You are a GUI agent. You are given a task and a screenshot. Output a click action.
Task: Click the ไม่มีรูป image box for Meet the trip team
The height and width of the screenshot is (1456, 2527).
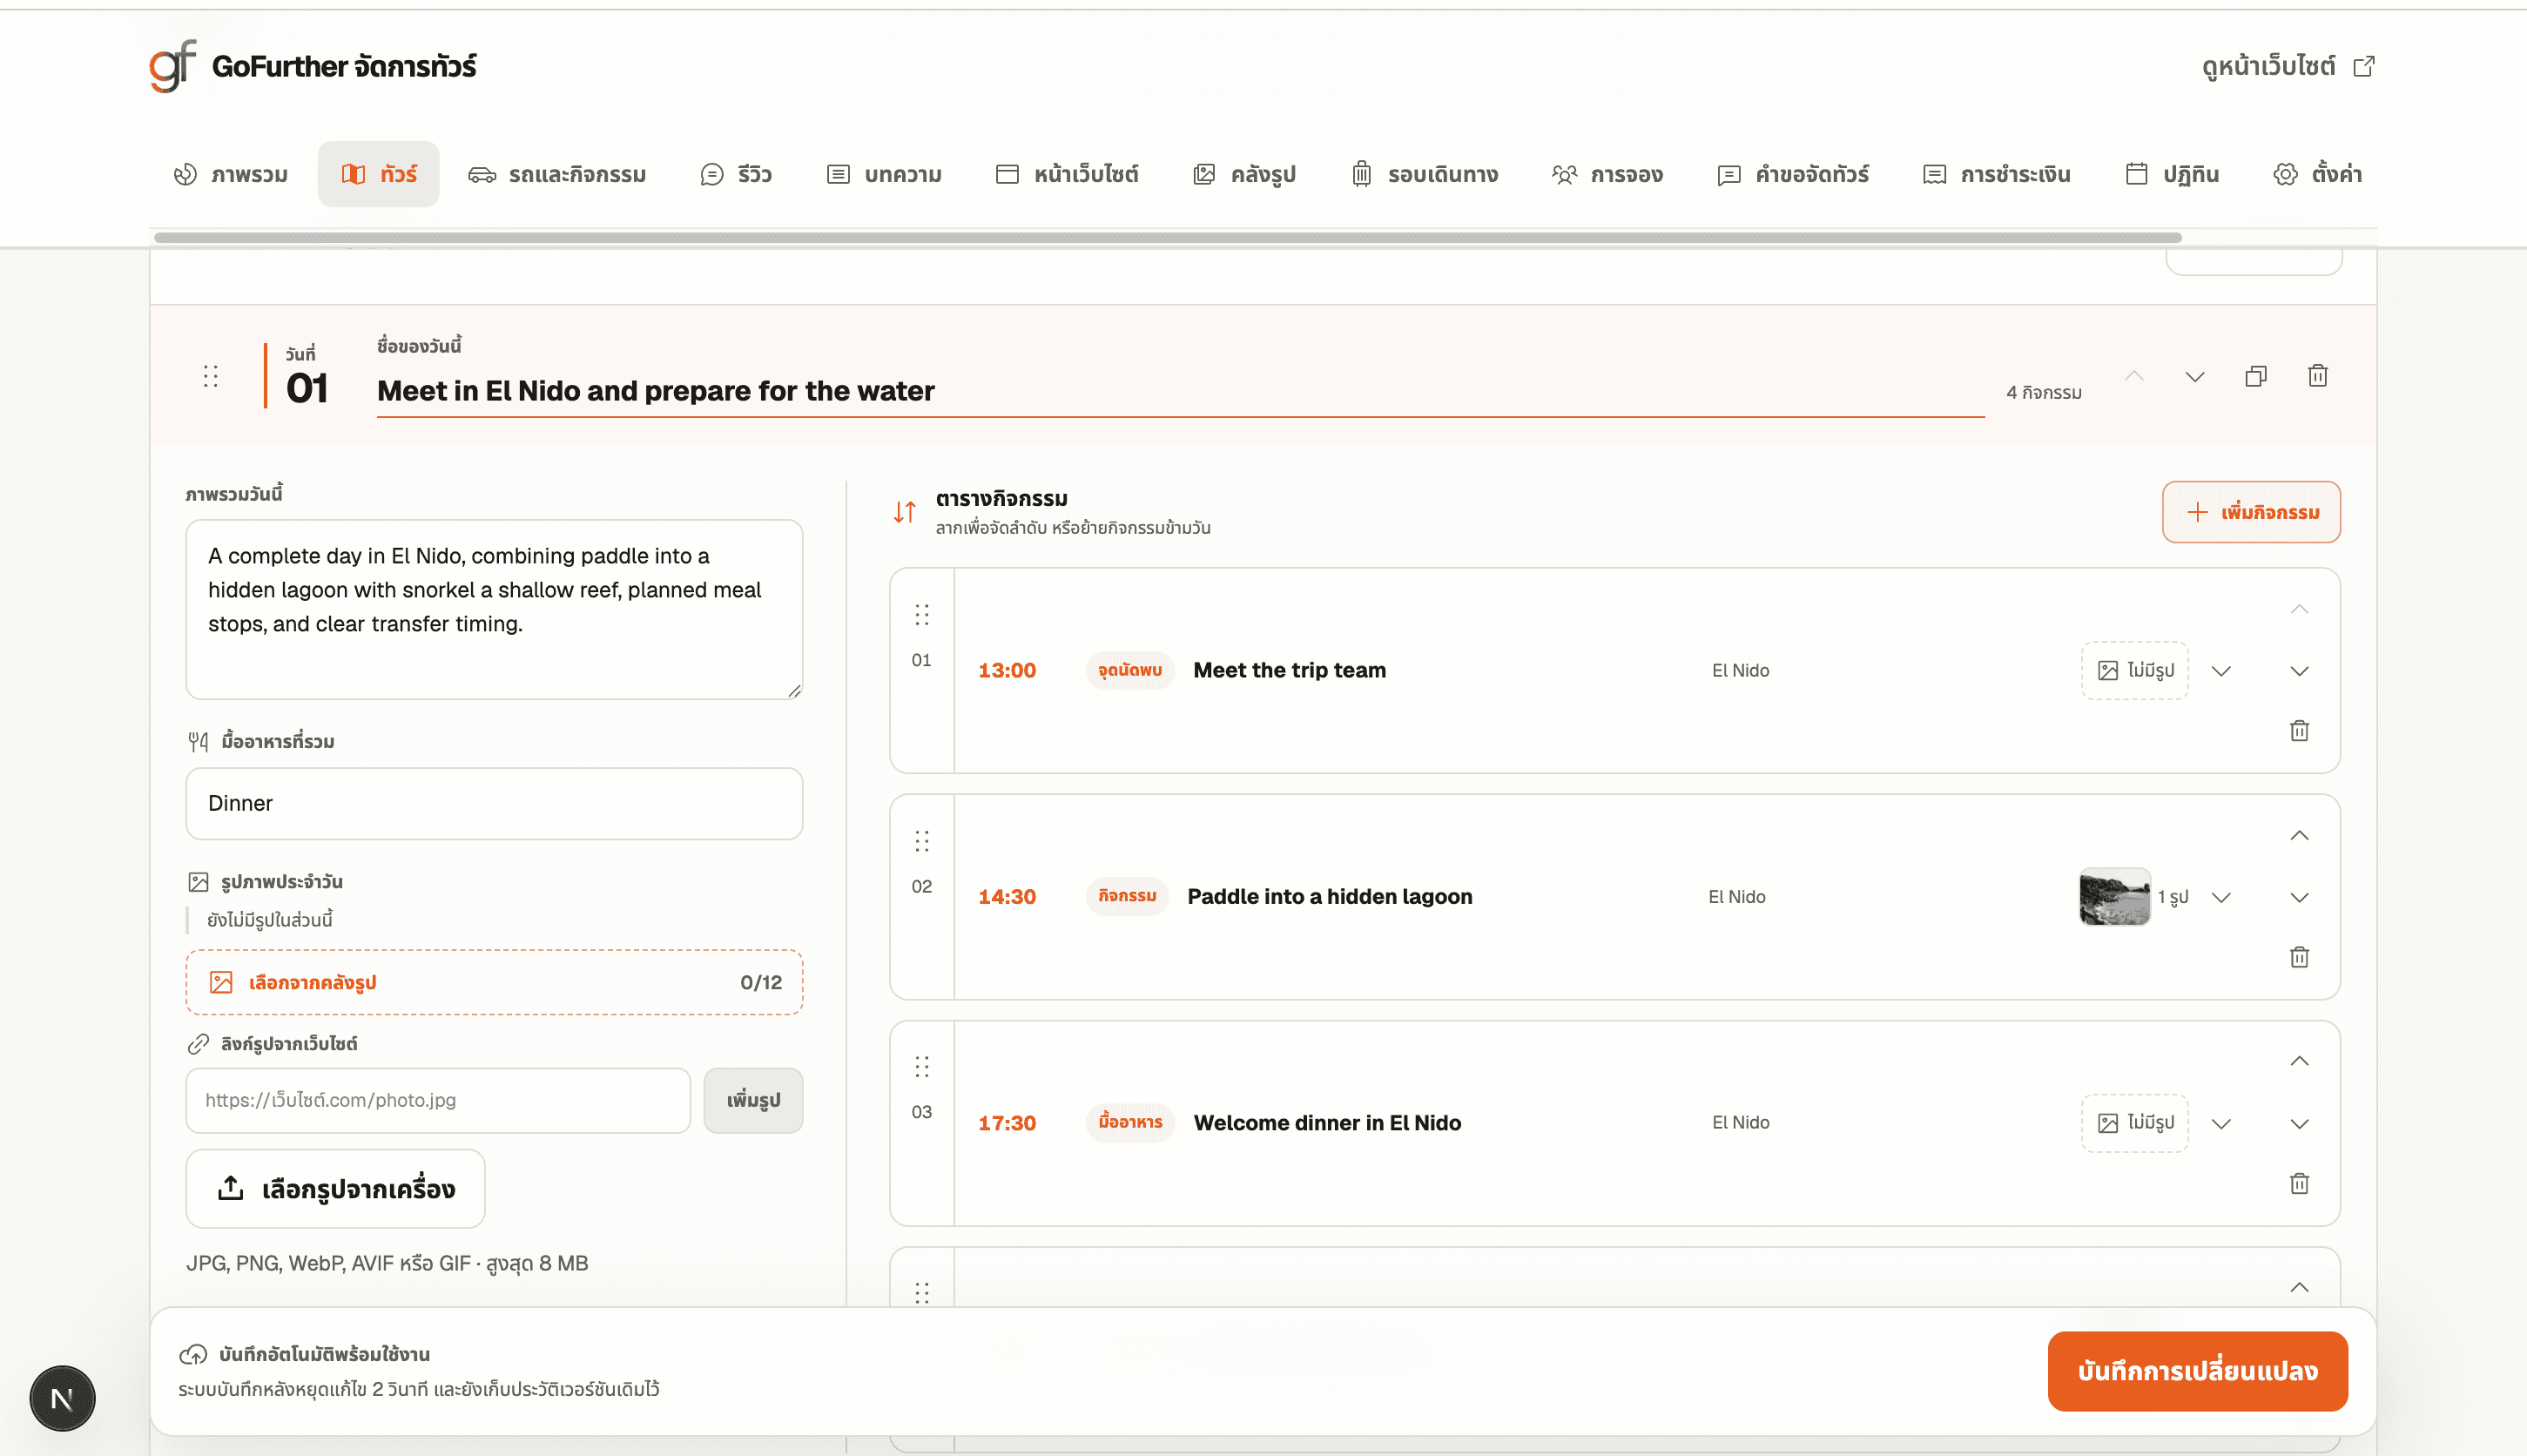pyautogui.click(x=2135, y=670)
